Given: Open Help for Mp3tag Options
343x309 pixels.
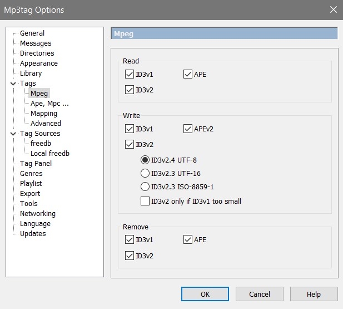Looking at the screenshot, I should [314, 294].
